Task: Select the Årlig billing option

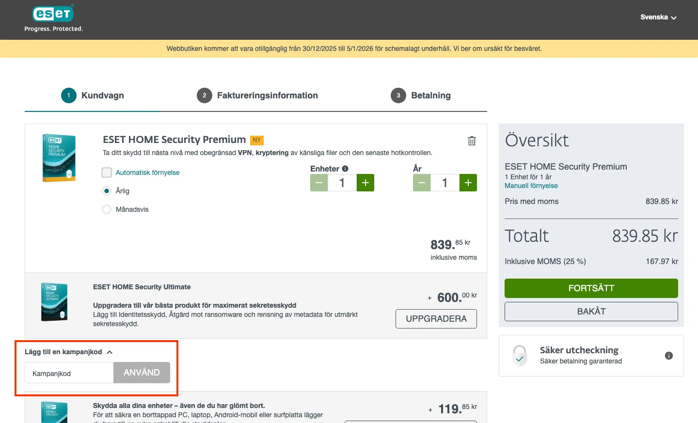Action: point(107,191)
